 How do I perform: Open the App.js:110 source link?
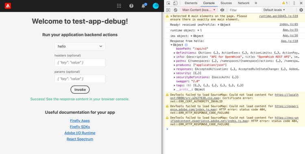[x=290, y=41]
